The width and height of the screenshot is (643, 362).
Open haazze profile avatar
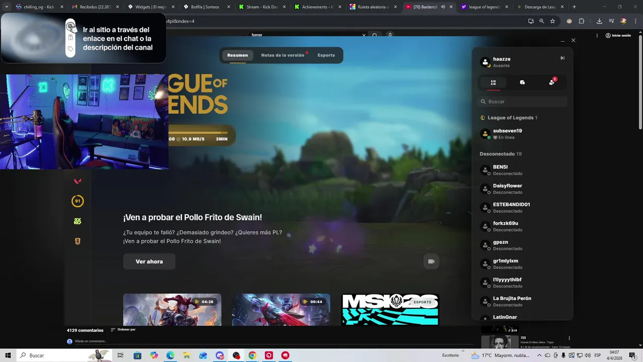[x=485, y=62]
